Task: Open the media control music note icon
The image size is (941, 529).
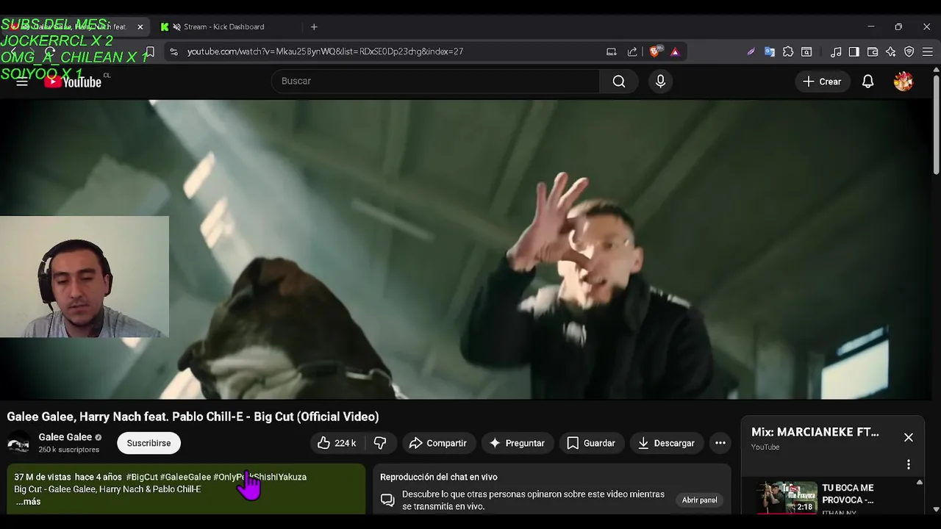Action: coord(836,51)
